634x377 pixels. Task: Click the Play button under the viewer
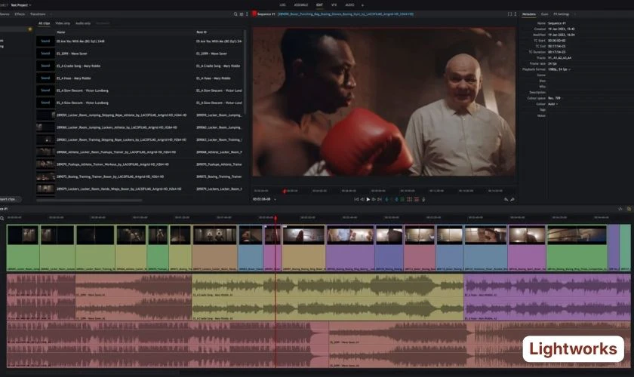tap(368, 199)
